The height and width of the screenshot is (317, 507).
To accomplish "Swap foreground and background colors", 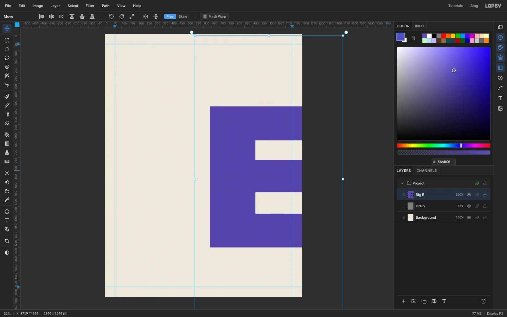I will [414, 38].
